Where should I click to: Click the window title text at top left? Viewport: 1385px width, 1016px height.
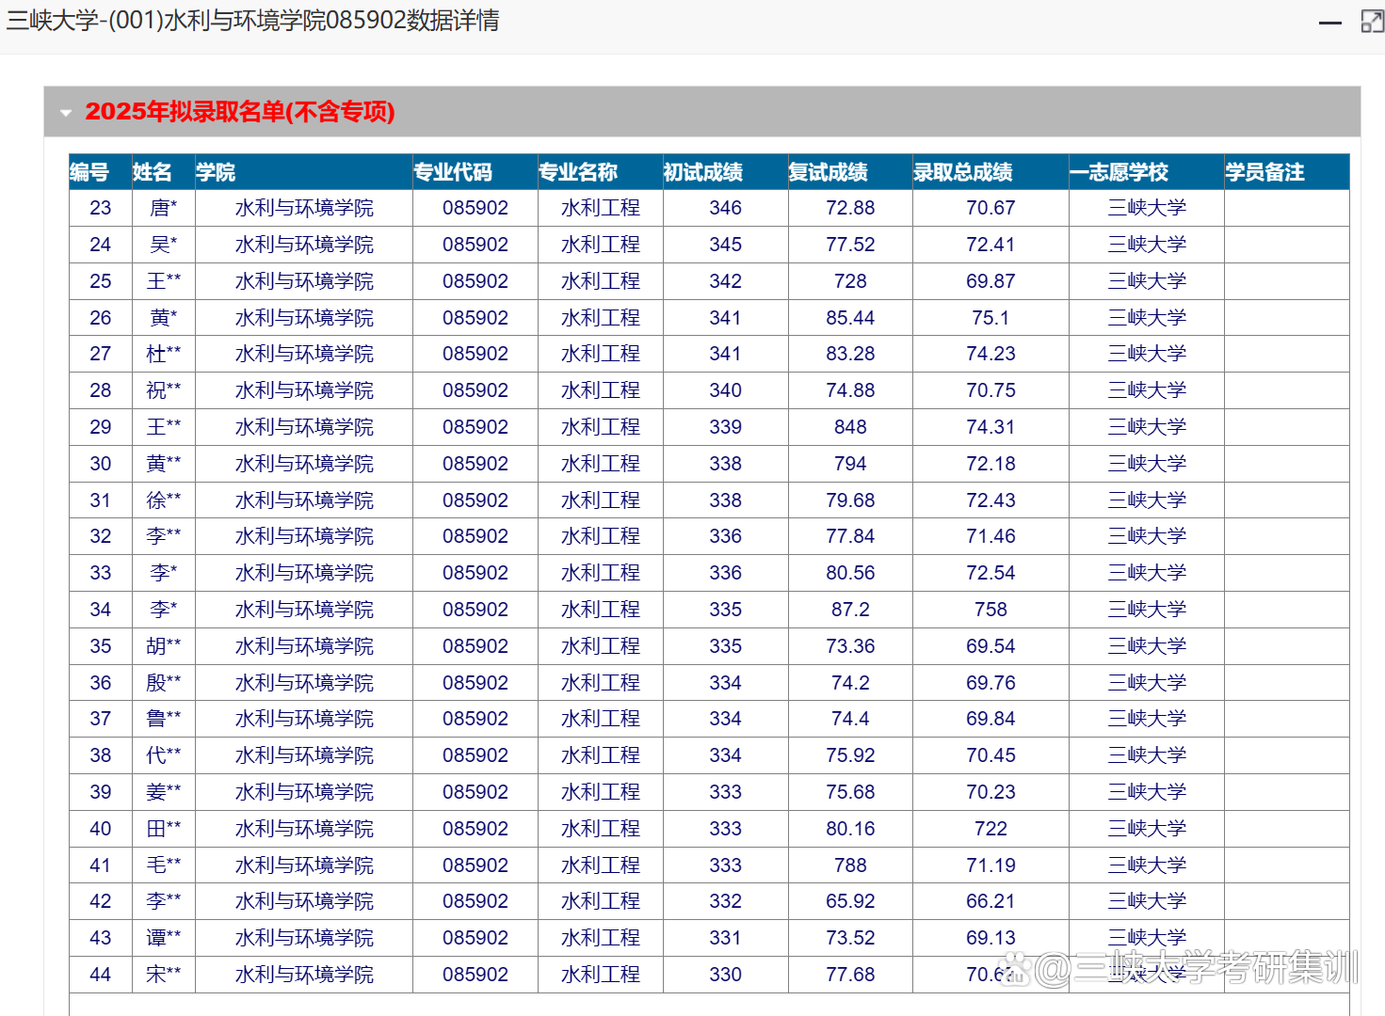[x=254, y=20]
